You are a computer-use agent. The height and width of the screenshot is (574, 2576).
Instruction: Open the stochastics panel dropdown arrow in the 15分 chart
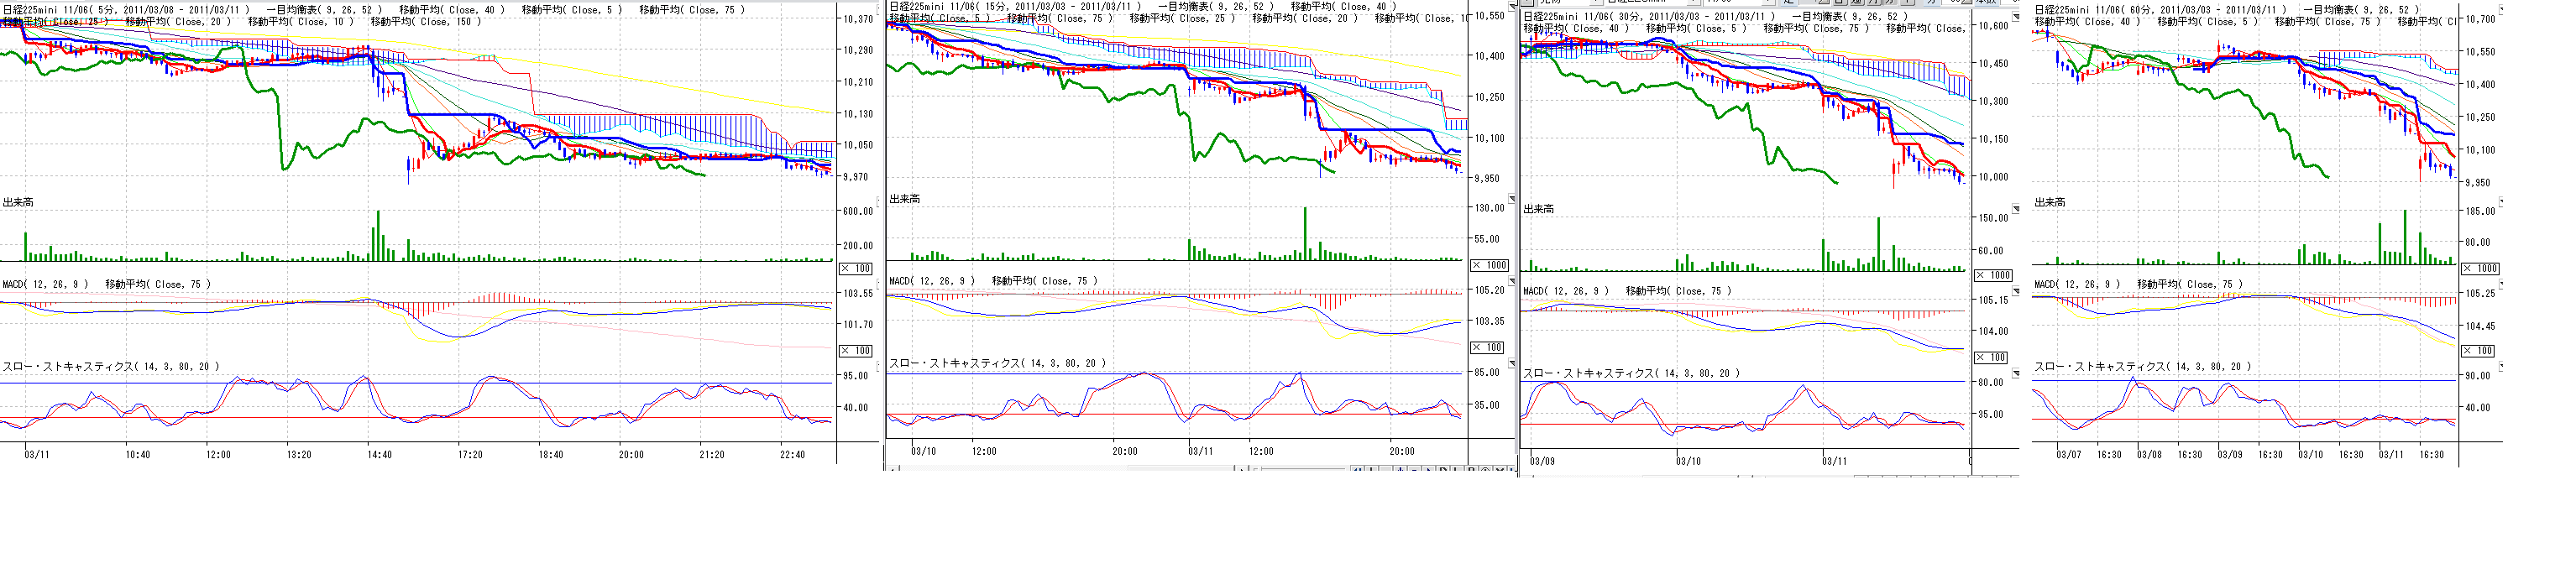click(x=1512, y=364)
